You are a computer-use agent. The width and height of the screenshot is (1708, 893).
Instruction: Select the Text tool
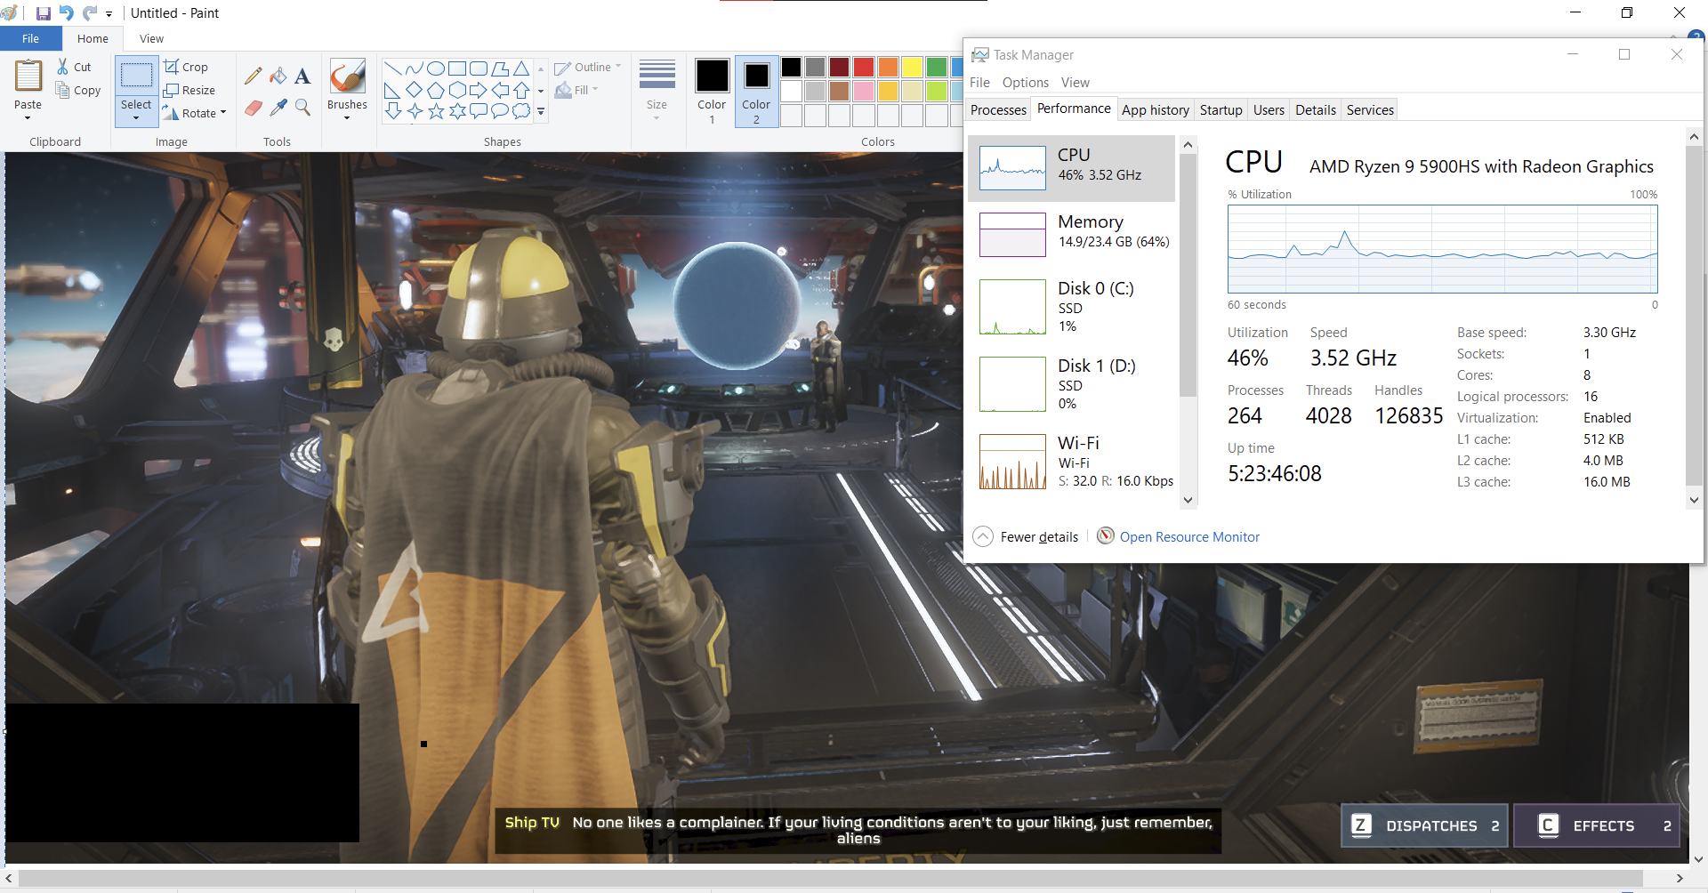pyautogui.click(x=302, y=76)
